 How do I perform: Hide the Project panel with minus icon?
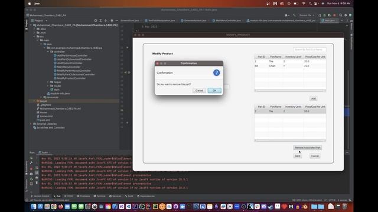point(117,21)
